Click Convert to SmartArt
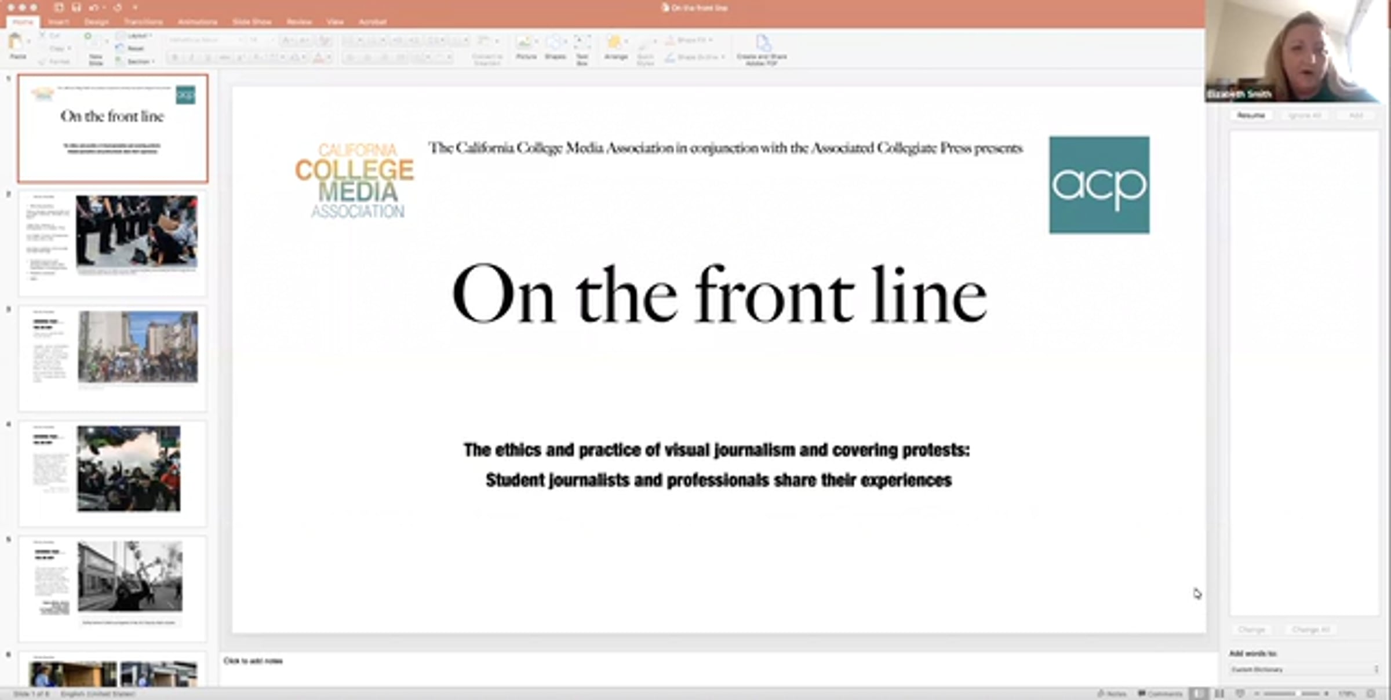This screenshot has width=1391, height=700. (487, 50)
